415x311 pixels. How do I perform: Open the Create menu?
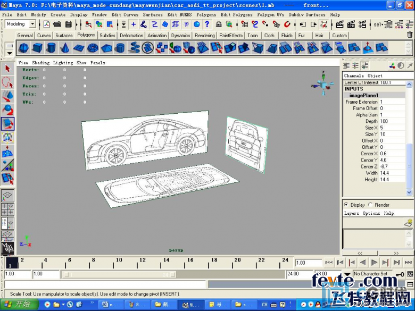pyautogui.click(x=58, y=14)
